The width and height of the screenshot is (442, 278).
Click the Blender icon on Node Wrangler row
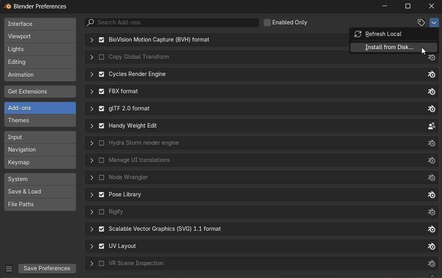tap(431, 177)
